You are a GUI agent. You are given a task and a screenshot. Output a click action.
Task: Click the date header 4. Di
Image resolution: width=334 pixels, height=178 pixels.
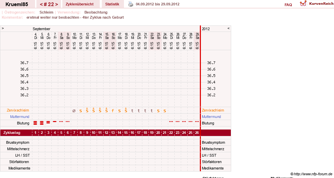[35, 36]
